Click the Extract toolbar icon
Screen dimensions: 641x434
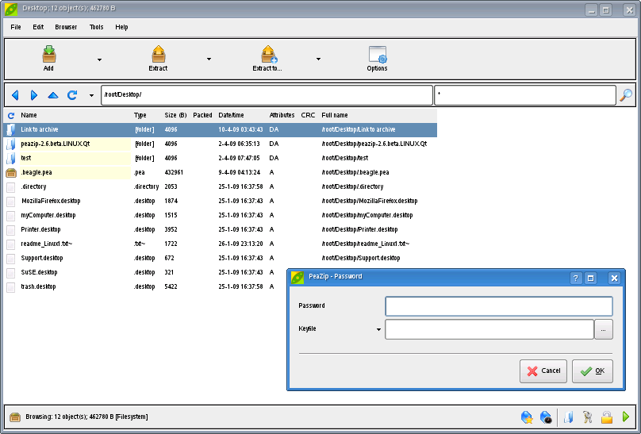[158, 55]
